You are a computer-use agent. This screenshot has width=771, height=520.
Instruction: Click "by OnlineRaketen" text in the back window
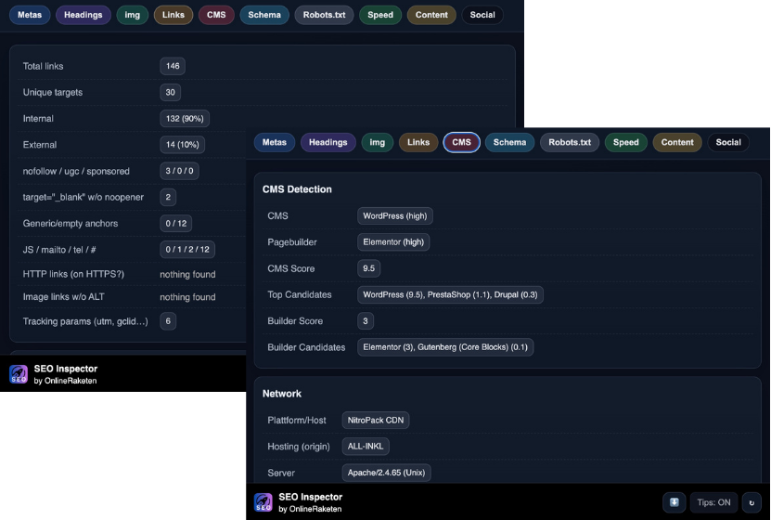click(x=65, y=381)
